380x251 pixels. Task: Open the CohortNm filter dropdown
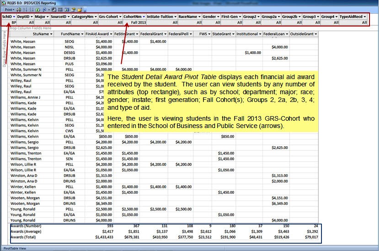click(144, 16)
